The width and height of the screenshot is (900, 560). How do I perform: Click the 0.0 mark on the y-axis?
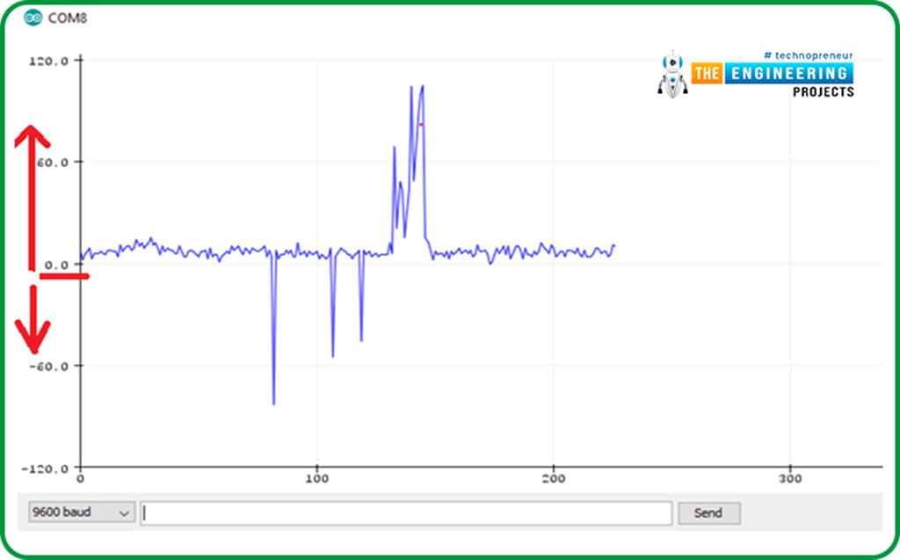[x=55, y=263]
